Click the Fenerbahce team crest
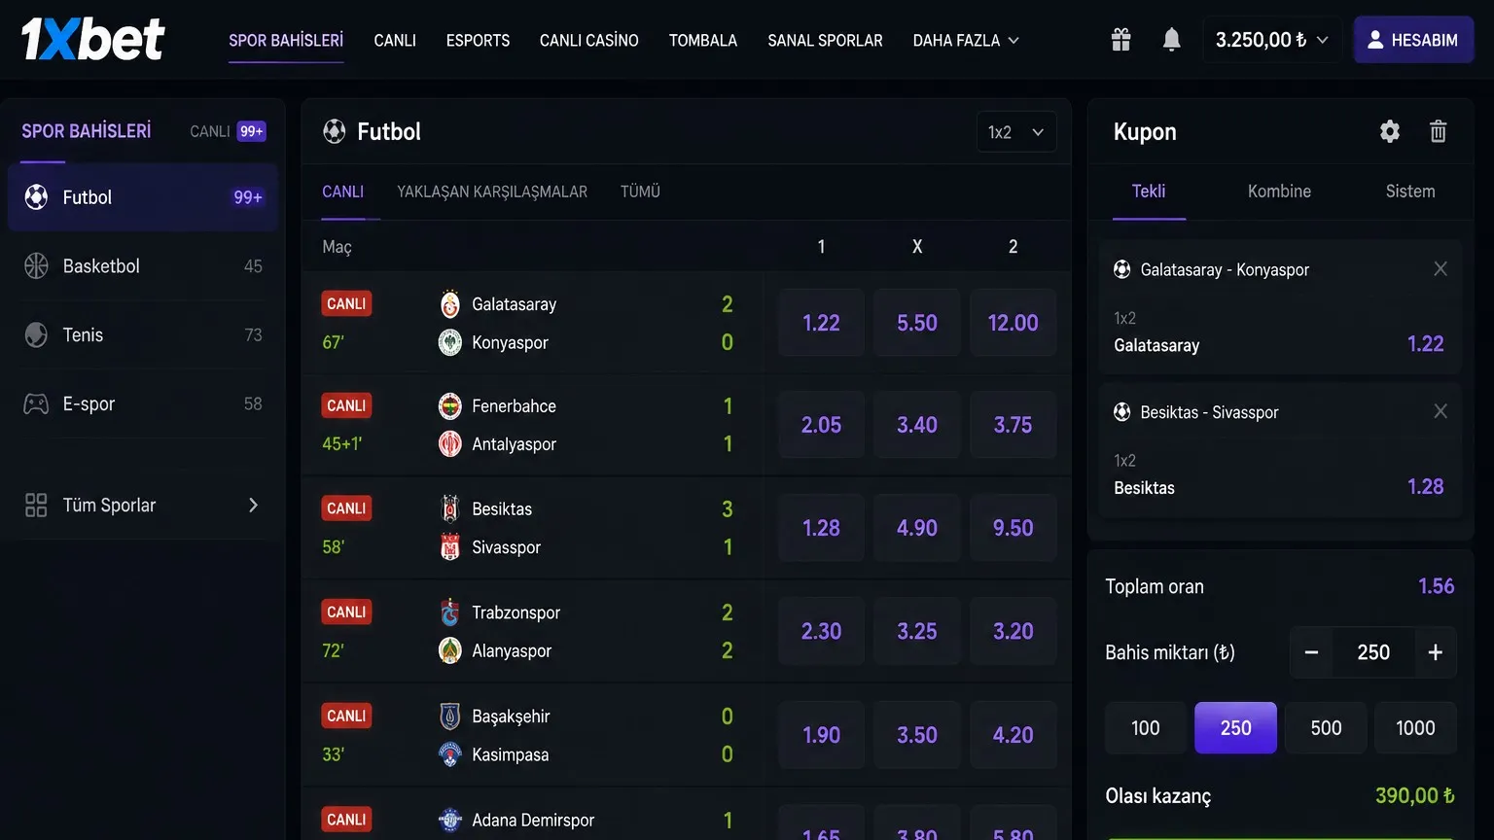This screenshot has height=840, width=1494. [449, 405]
